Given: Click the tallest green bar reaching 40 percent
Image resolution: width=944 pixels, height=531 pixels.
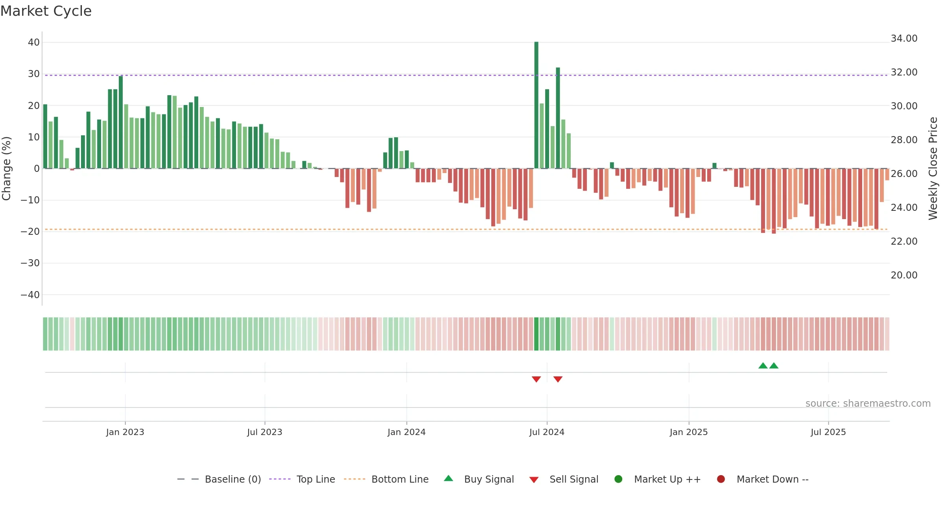Looking at the screenshot, I should coord(536,105).
